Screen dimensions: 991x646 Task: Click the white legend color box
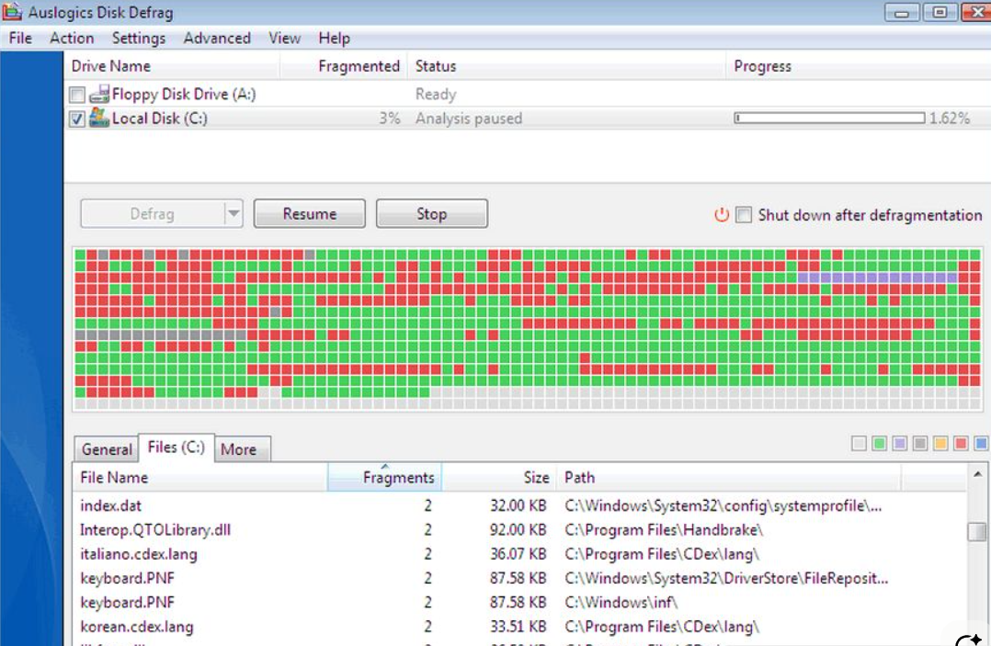pos(859,443)
